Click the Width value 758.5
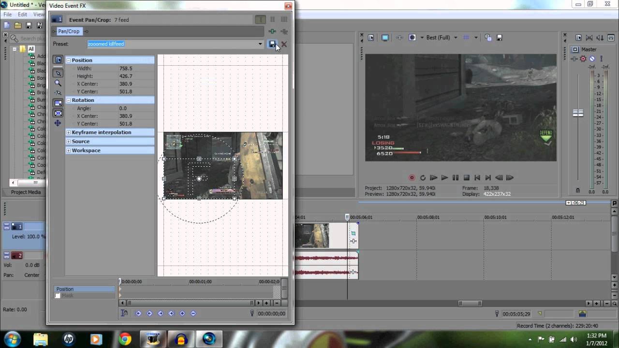 126,69
